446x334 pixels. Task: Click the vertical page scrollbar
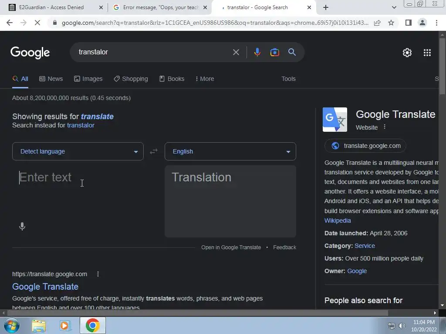click(442, 66)
